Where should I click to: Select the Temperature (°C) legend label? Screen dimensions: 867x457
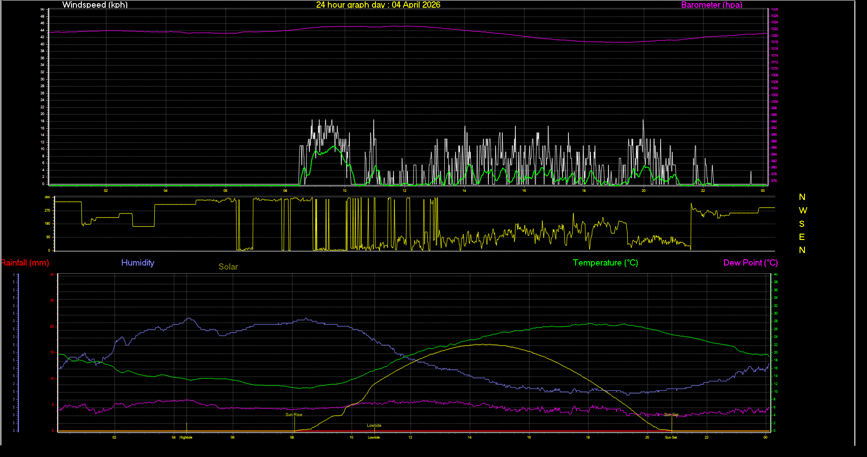(605, 262)
